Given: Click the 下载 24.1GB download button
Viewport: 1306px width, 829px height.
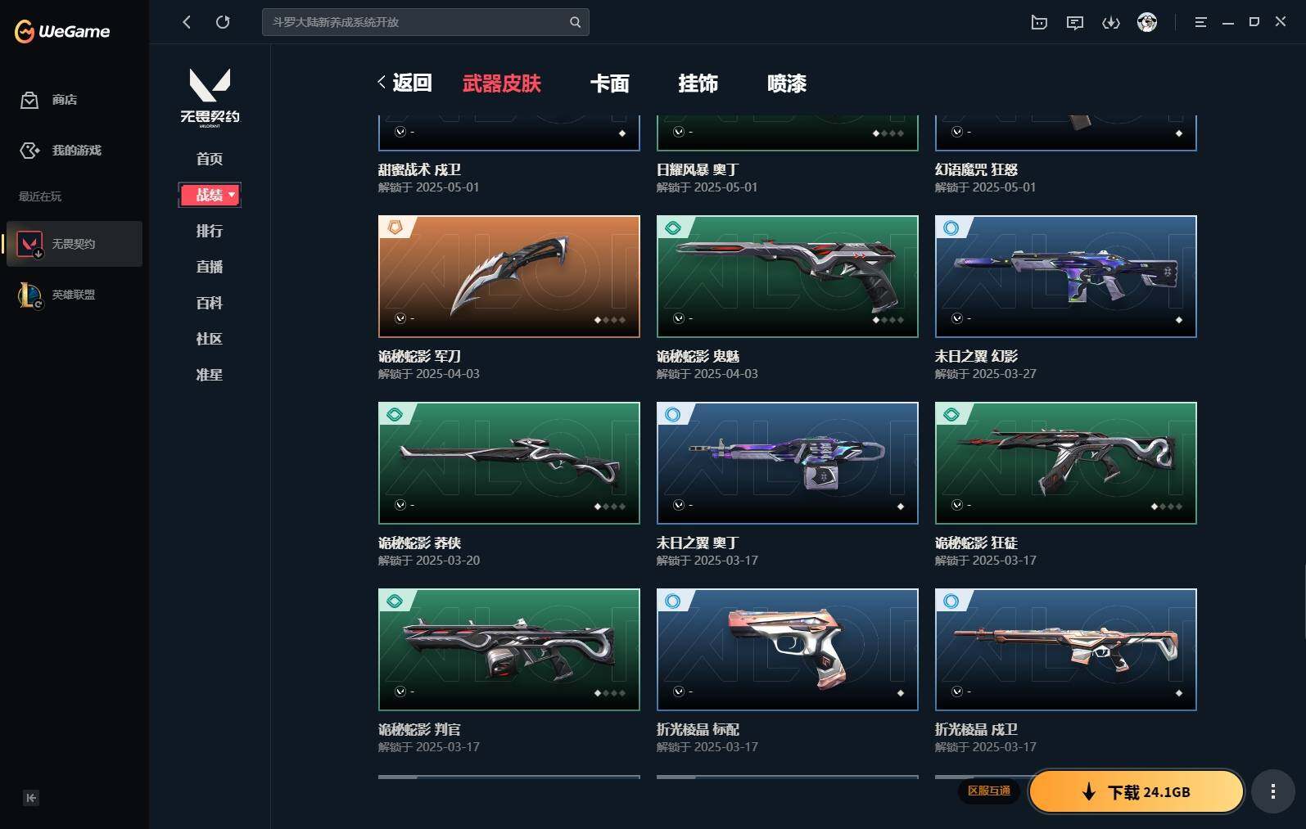Looking at the screenshot, I should point(1137,791).
